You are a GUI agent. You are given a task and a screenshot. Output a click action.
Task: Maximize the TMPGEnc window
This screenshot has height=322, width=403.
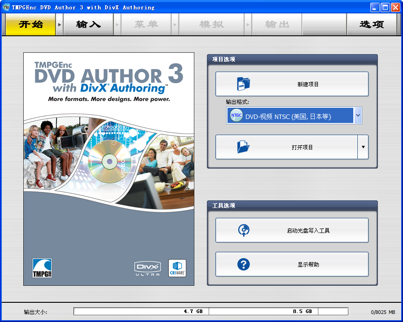point(385,8)
